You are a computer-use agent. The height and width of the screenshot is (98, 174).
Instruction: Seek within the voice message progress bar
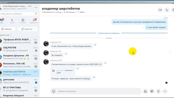click(x=65, y=71)
